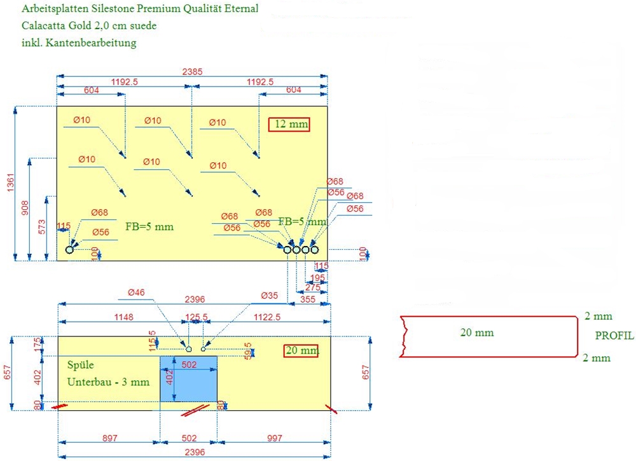Select the '657' dimension on the right side
Image resolution: width=636 pixels, height=461 pixels.
click(x=366, y=373)
